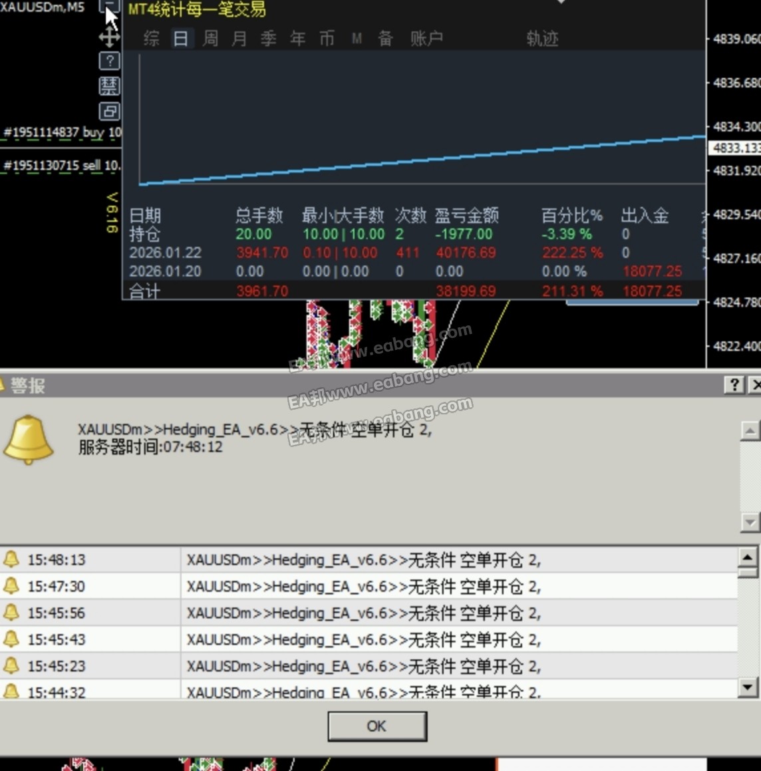The width and height of the screenshot is (761, 771).
Task: Click the bell icon beside 15:45:56
Action: (x=11, y=613)
